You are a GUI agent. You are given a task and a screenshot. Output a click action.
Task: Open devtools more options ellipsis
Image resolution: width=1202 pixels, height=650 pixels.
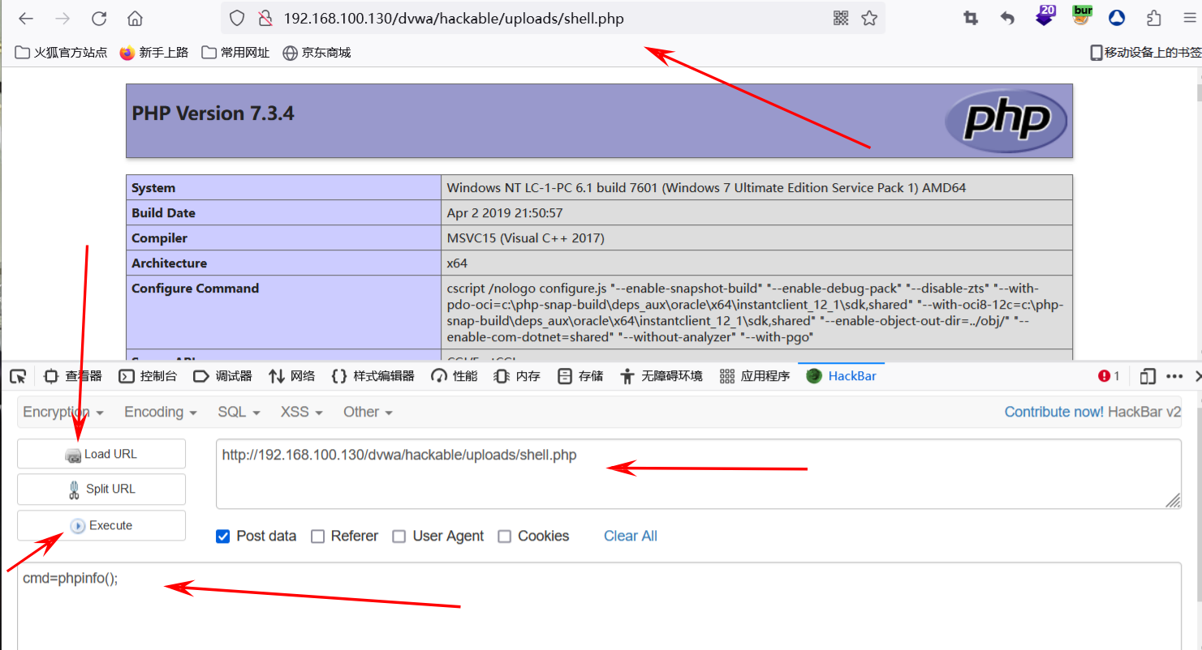pos(1174,376)
